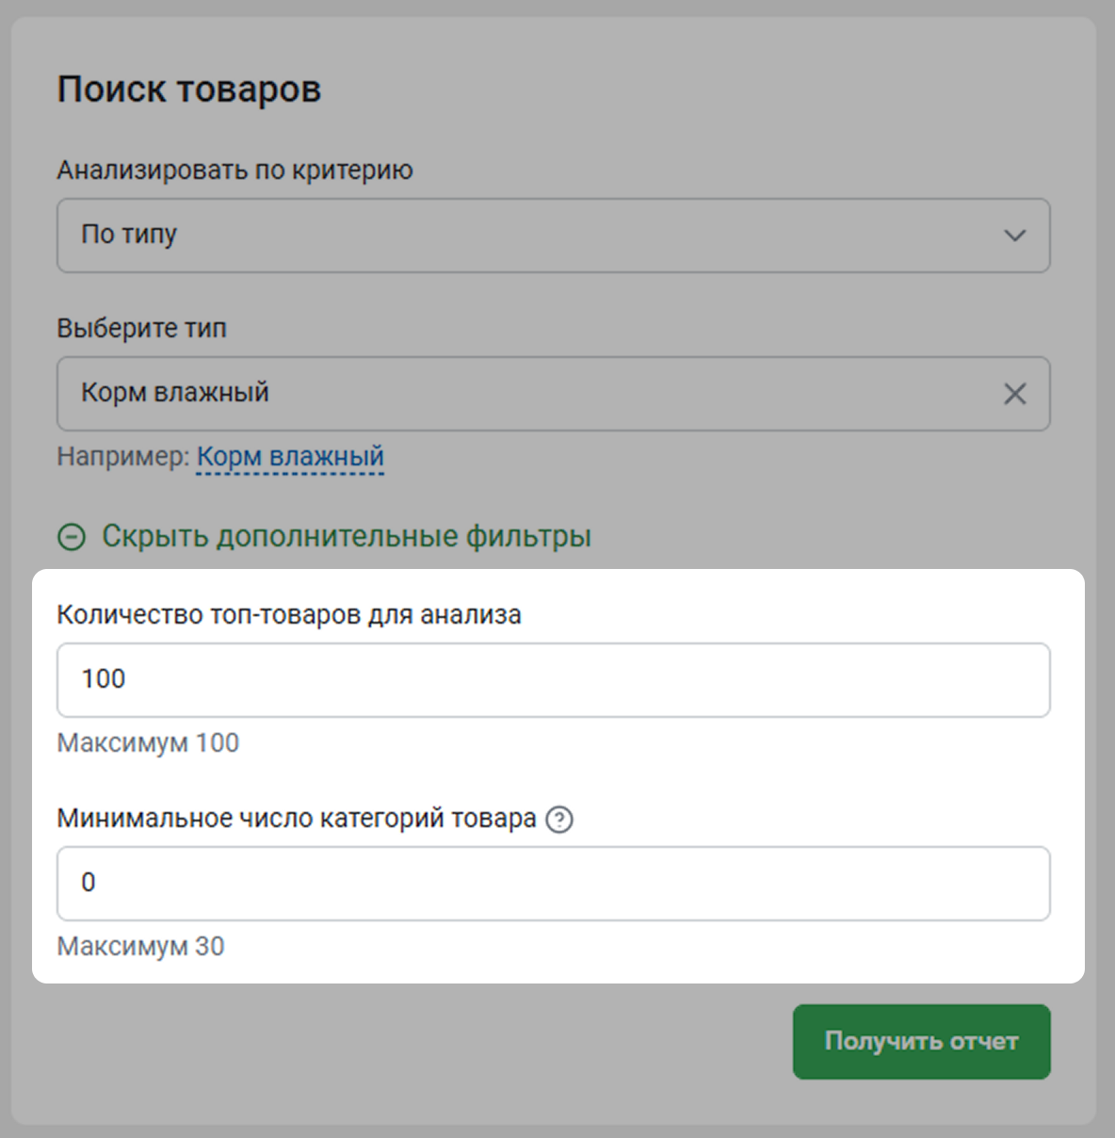
Task: Click the "Максимум 30" hint text
Action: (140, 947)
